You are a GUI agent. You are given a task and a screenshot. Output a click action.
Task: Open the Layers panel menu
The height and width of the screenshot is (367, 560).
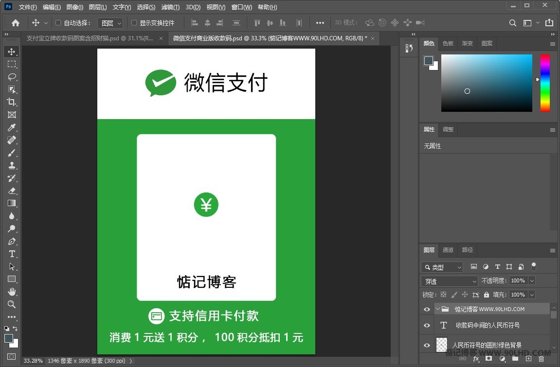[x=553, y=250]
